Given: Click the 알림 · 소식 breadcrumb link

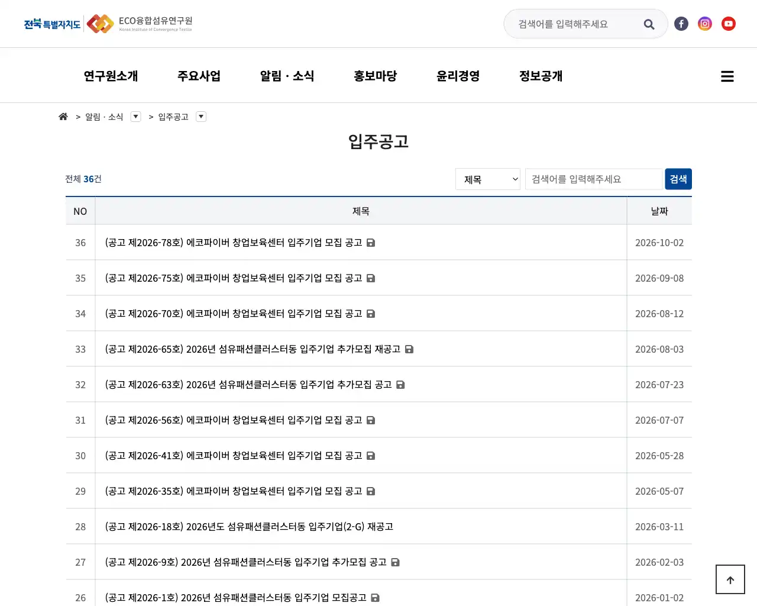Looking at the screenshot, I should [104, 117].
